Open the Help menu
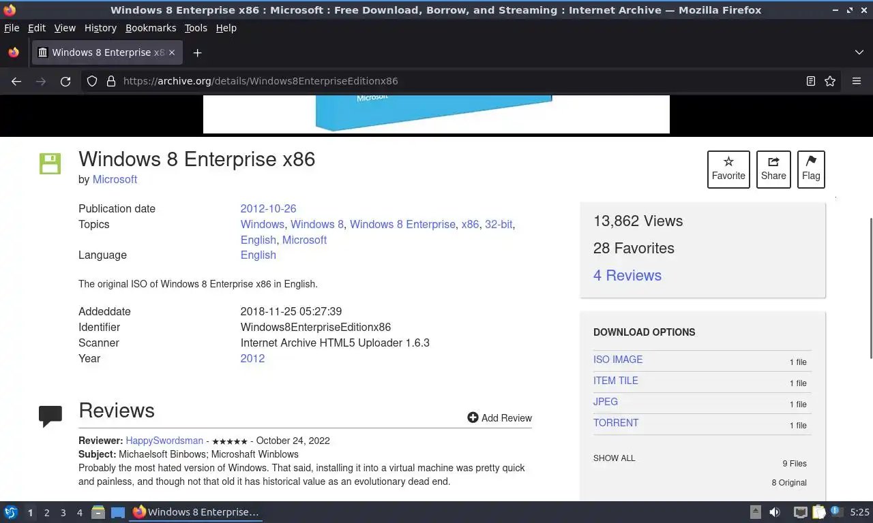 [x=226, y=28]
